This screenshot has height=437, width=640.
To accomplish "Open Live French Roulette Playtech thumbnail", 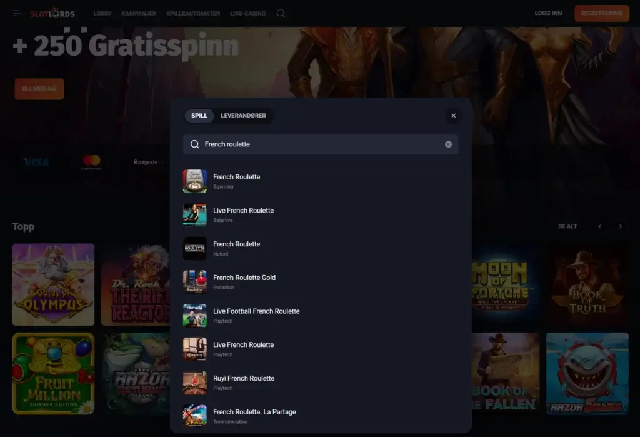I will point(195,349).
